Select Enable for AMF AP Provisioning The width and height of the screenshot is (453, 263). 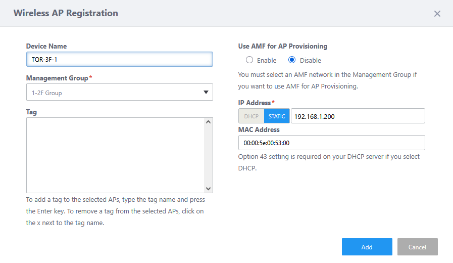pyautogui.click(x=249, y=60)
